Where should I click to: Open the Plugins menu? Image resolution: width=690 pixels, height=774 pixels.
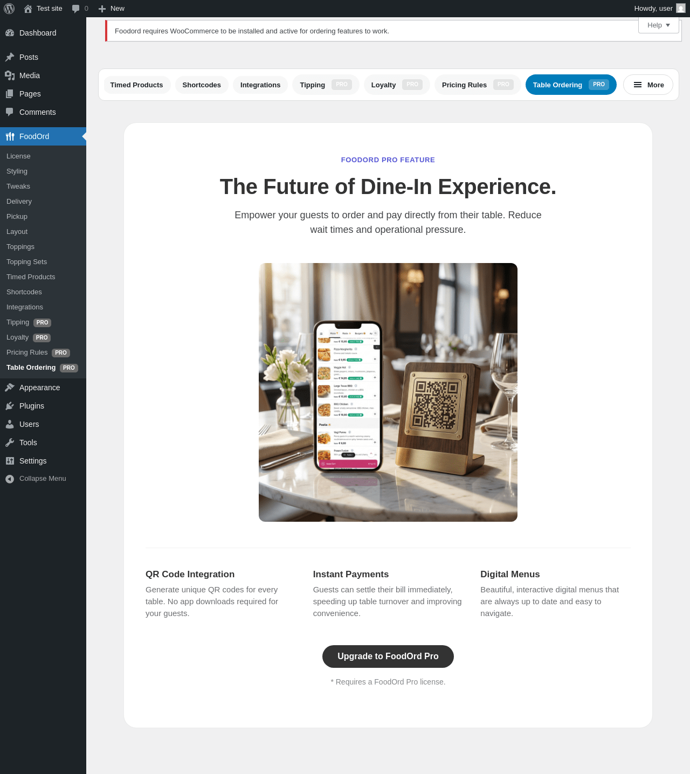point(43,406)
